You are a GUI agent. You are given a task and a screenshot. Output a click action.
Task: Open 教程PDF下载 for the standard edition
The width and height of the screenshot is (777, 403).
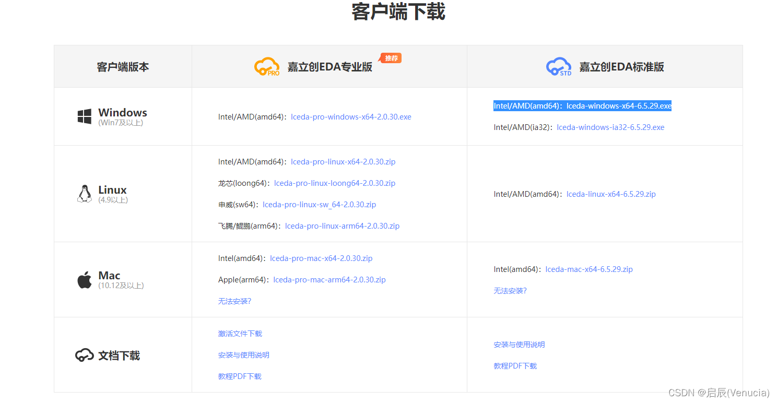[515, 365]
